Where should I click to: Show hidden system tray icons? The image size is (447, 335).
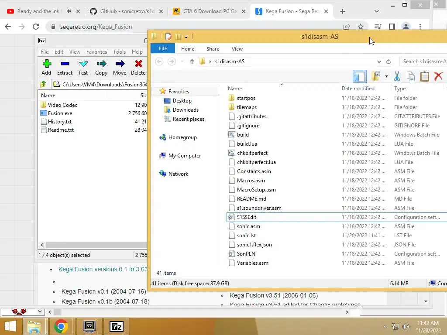(385, 327)
